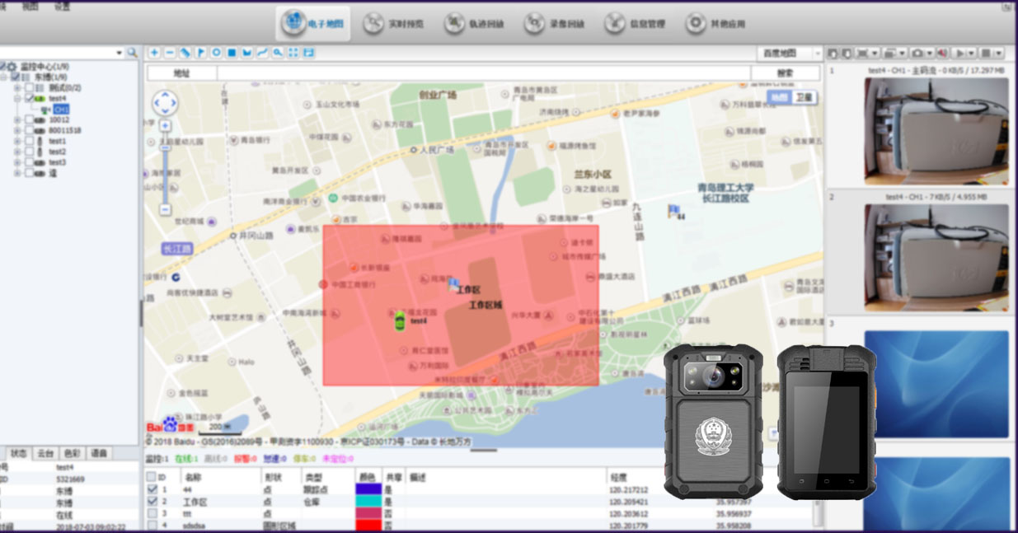
Task: Uncheck the row 44 checkbox in marker table
Action: [151, 489]
